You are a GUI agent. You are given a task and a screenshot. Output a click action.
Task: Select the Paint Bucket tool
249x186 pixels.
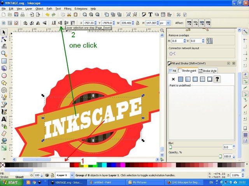4,141
